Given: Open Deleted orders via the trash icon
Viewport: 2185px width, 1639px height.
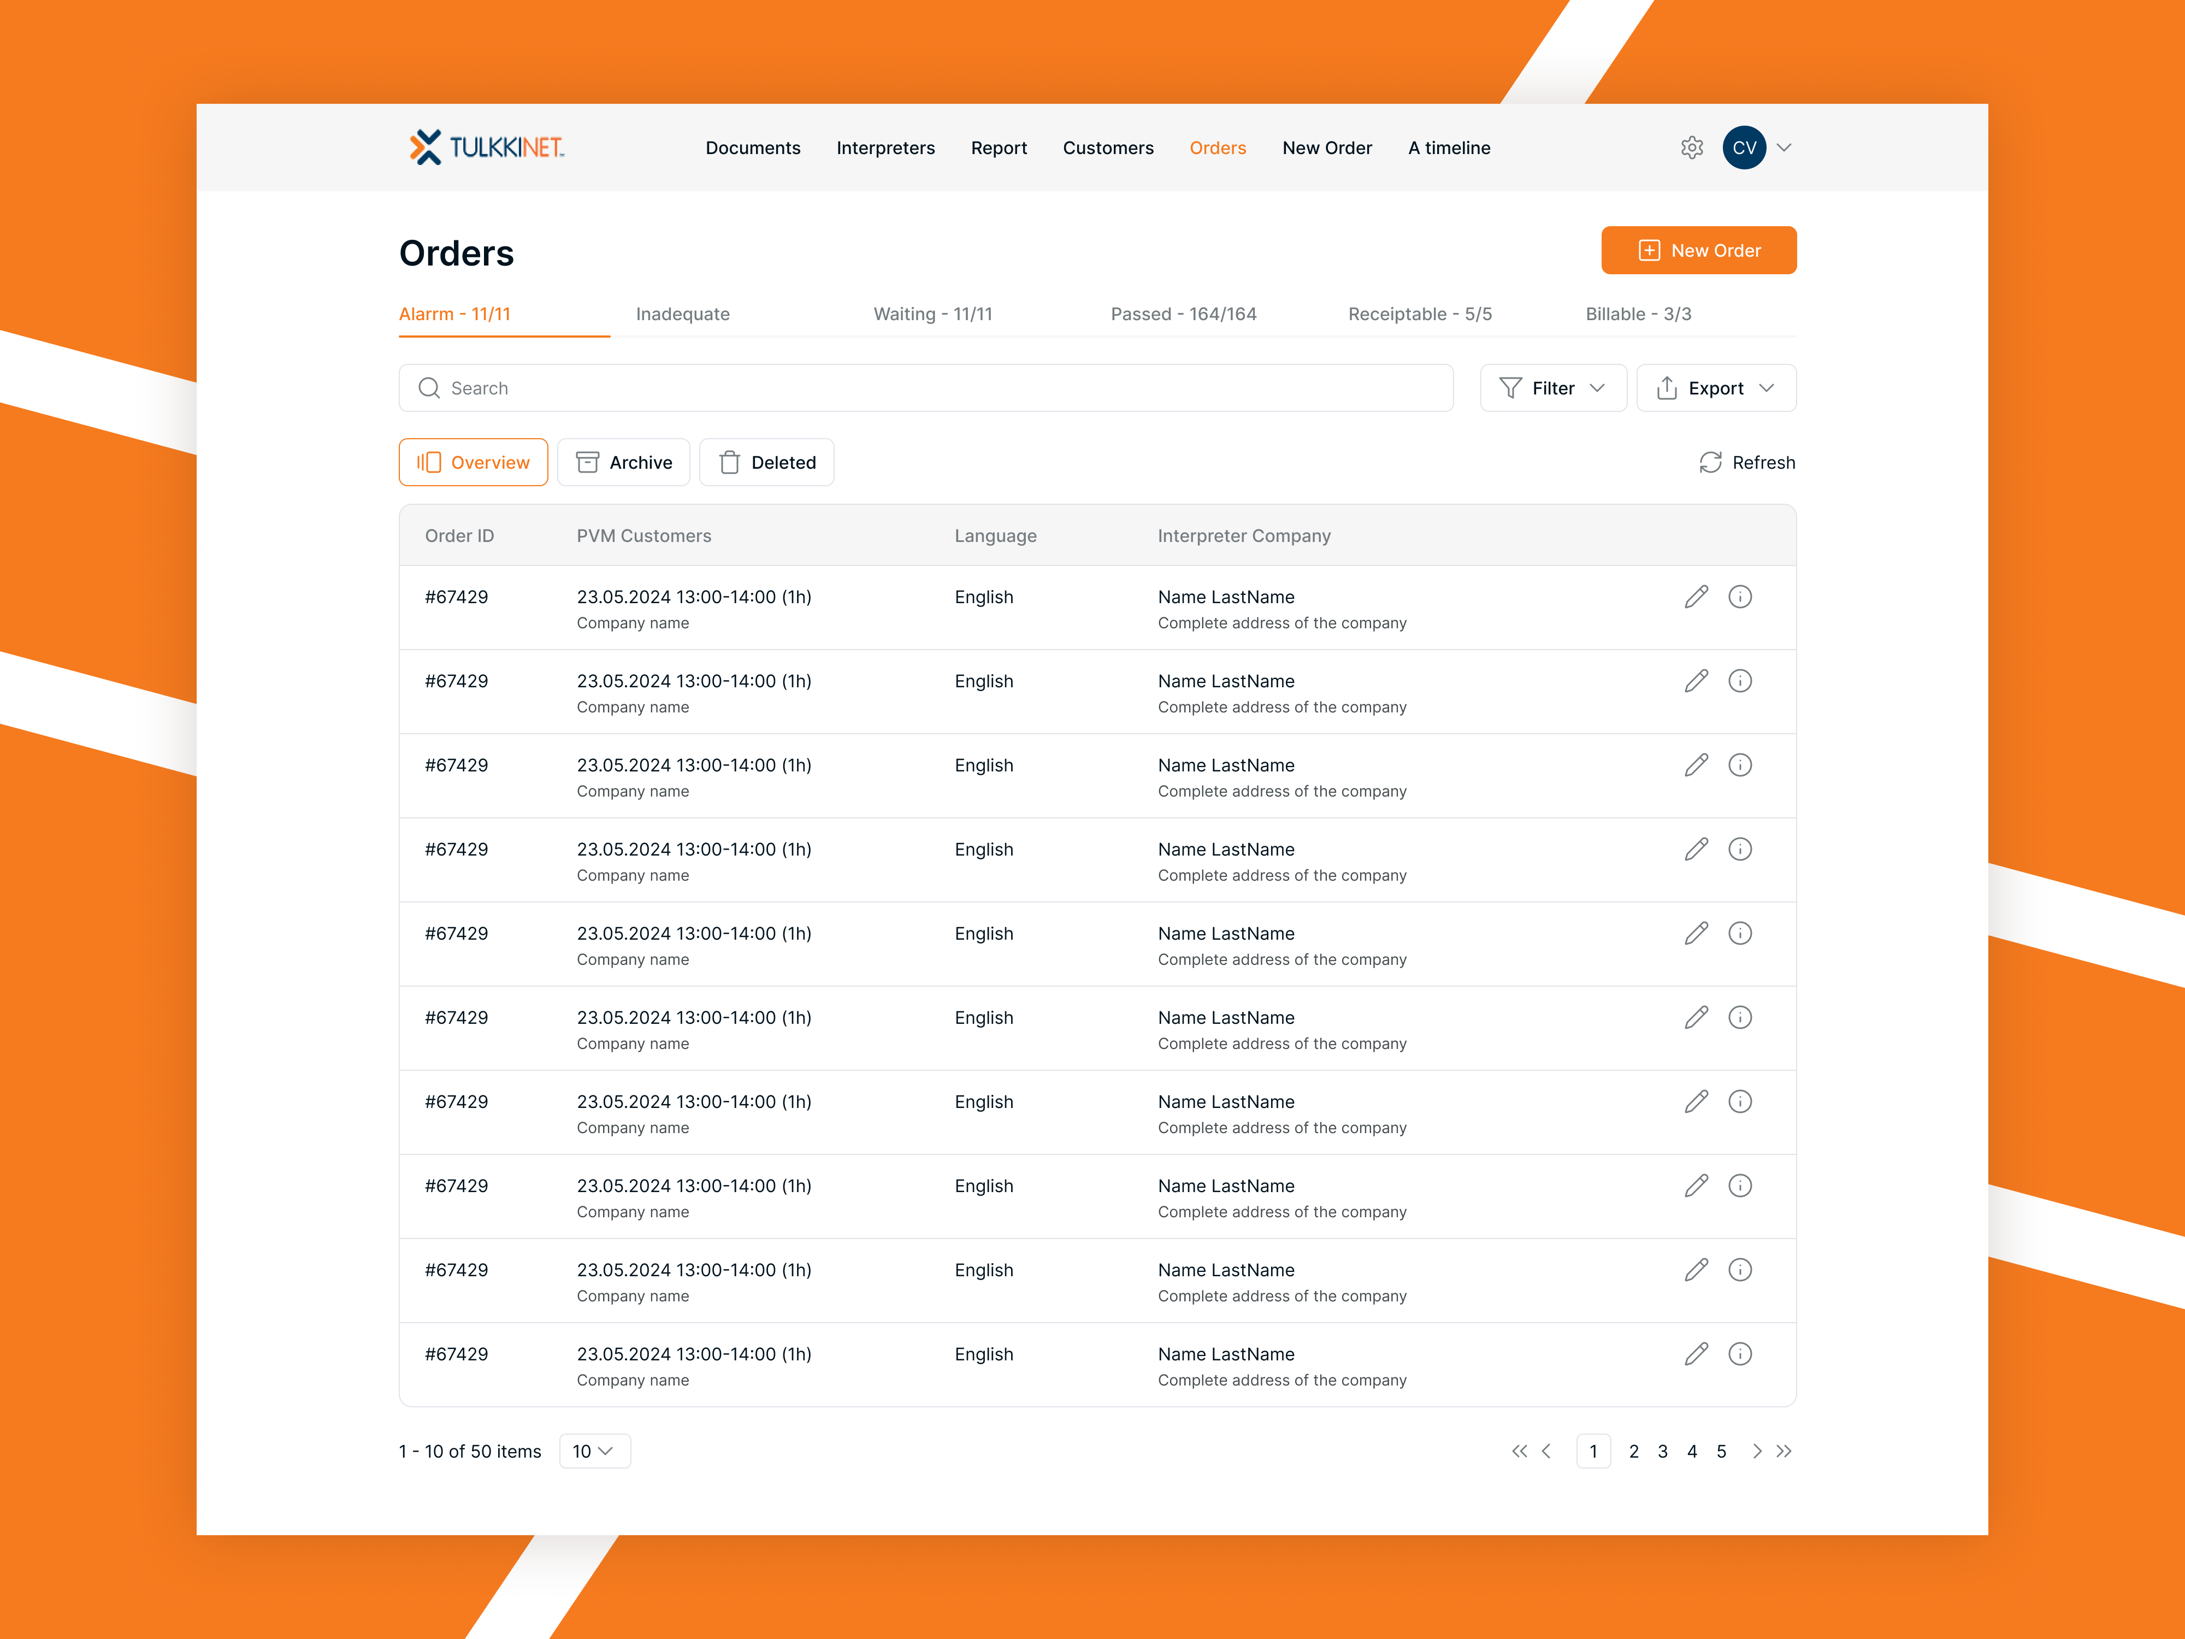Looking at the screenshot, I should [x=730, y=461].
